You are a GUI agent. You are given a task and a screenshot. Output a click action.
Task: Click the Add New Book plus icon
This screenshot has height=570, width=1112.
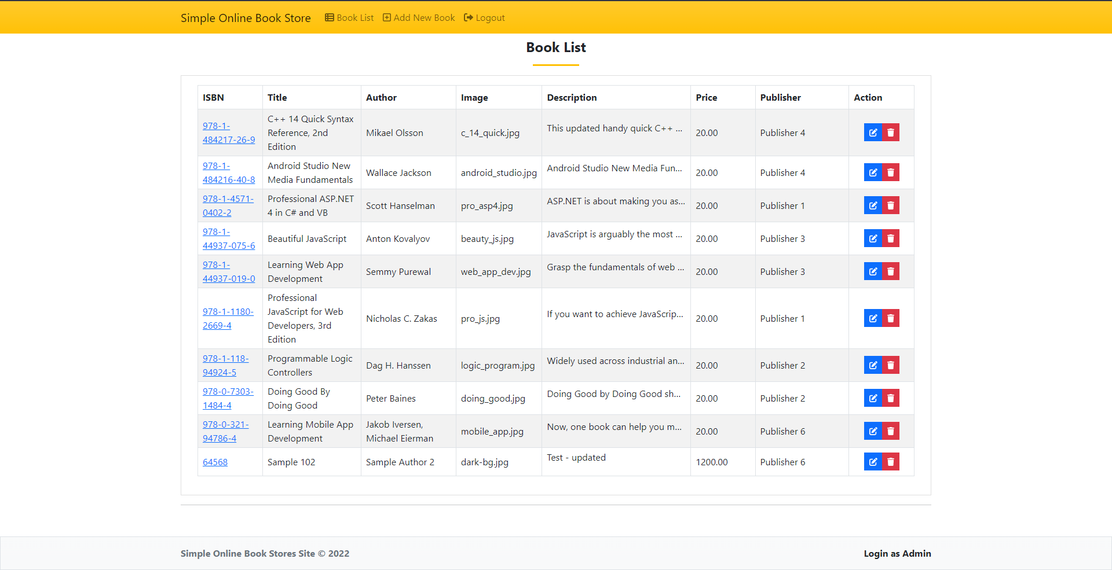[x=386, y=17]
